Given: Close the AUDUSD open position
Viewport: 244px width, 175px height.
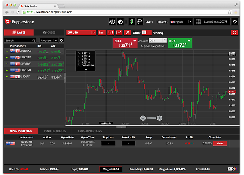Looking at the screenshot, I should click(x=220, y=143).
